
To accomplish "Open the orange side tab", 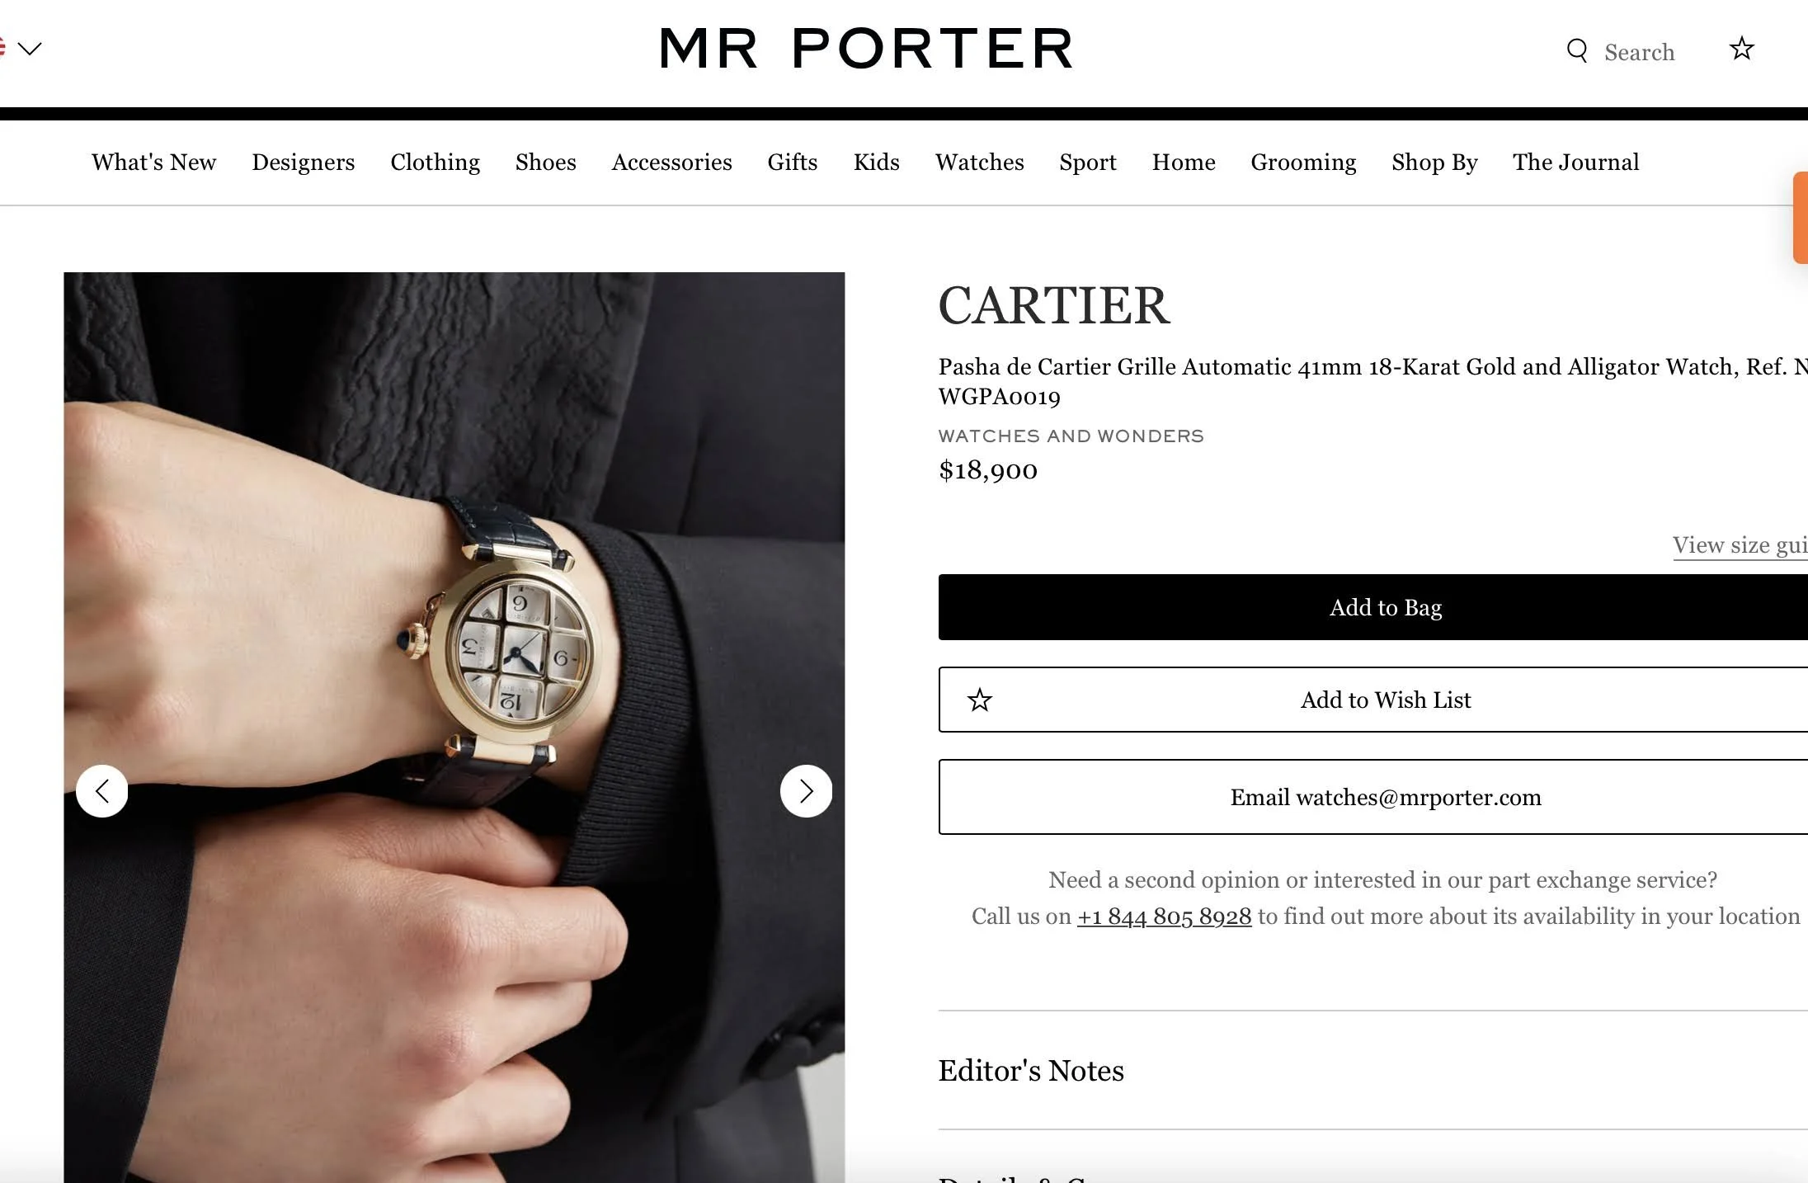I will click(1801, 218).
